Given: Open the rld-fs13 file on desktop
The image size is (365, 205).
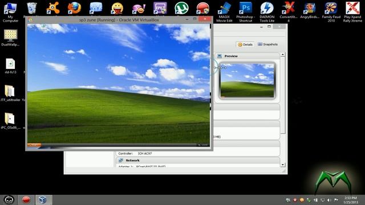Looking at the screenshot, I should tap(10, 66).
